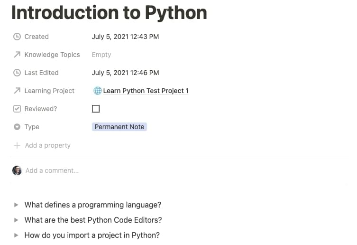Click the checkbox icon beside Reviewed? label
Image resolution: width=357 pixels, height=245 pixels.
tap(17, 109)
